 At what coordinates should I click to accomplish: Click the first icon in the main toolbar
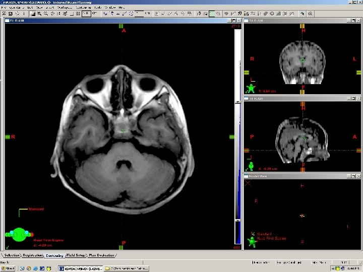click(x=4, y=14)
